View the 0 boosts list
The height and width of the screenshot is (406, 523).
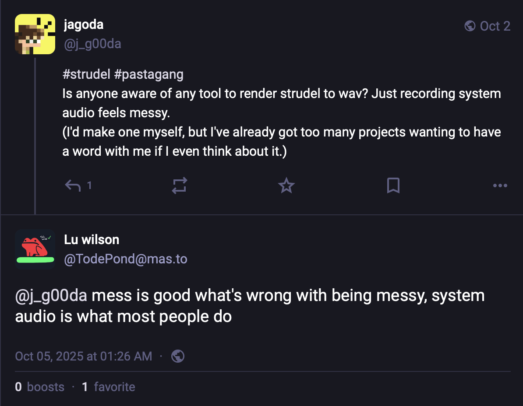click(x=39, y=387)
